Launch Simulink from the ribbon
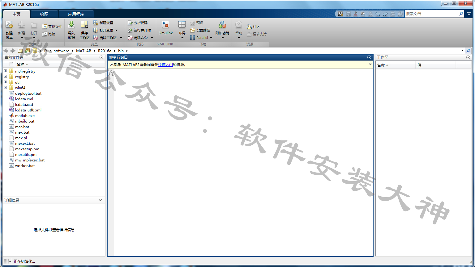 (165, 28)
